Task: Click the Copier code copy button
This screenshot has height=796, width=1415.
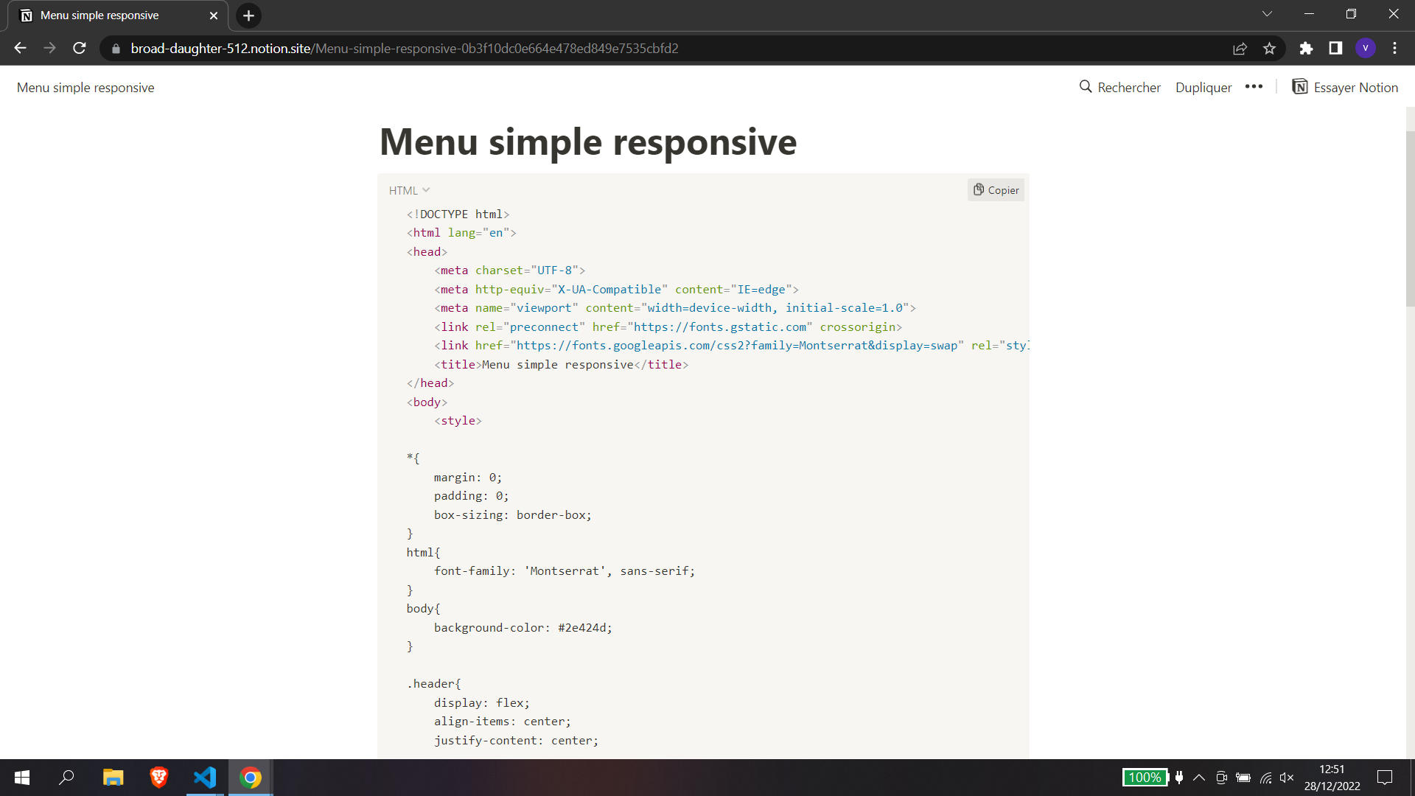Action: [x=996, y=190]
